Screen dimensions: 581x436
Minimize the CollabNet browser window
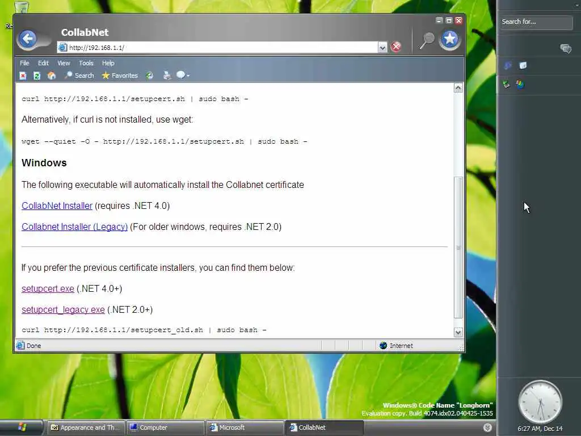[x=440, y=20]
